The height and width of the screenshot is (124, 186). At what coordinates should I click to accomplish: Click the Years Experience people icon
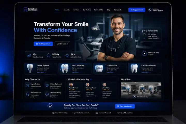click(x=29, y=55)
